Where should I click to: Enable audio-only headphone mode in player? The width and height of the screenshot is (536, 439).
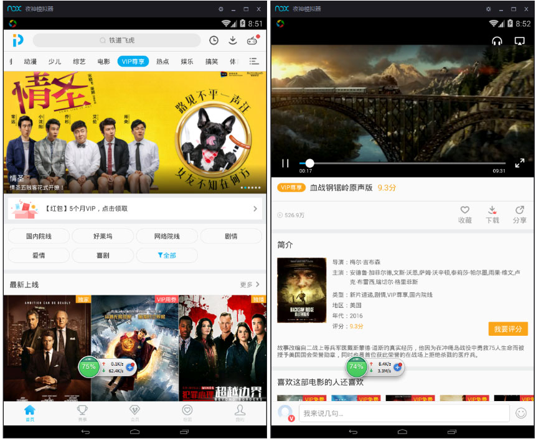click(x=497, y=41)
